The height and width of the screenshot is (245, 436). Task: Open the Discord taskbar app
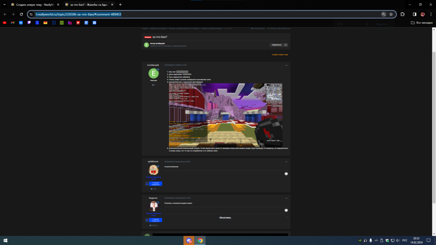coord(189,241)
